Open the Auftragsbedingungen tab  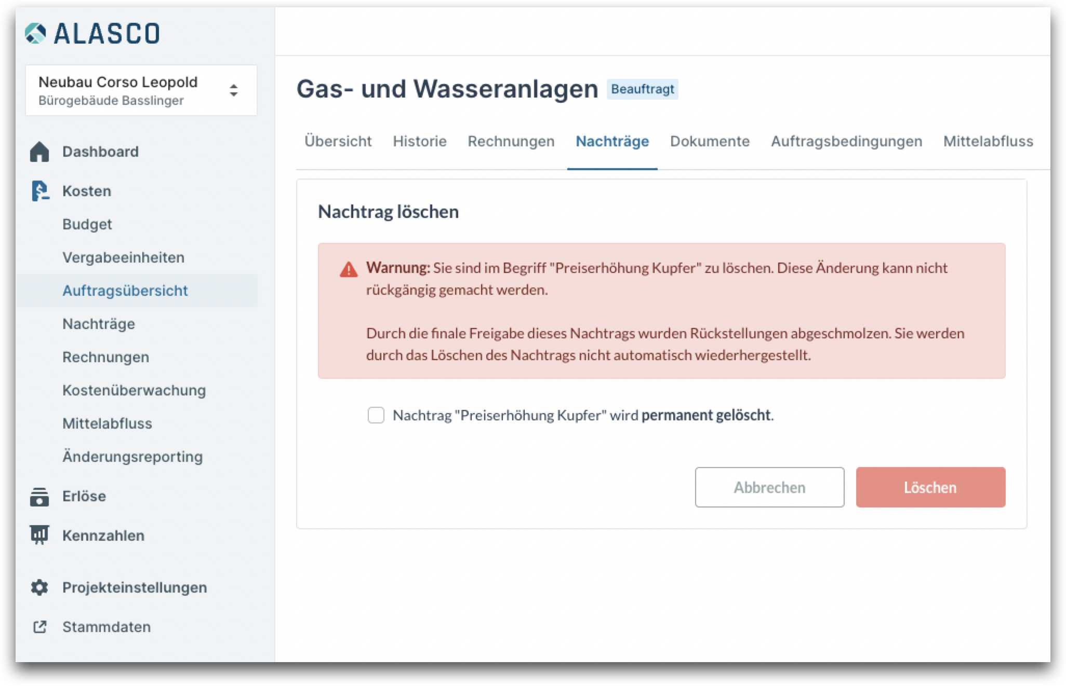846,141
